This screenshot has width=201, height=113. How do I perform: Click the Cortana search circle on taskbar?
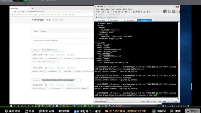15,106
